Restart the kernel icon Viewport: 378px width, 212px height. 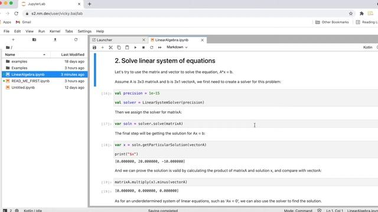(x=152, y=47)
